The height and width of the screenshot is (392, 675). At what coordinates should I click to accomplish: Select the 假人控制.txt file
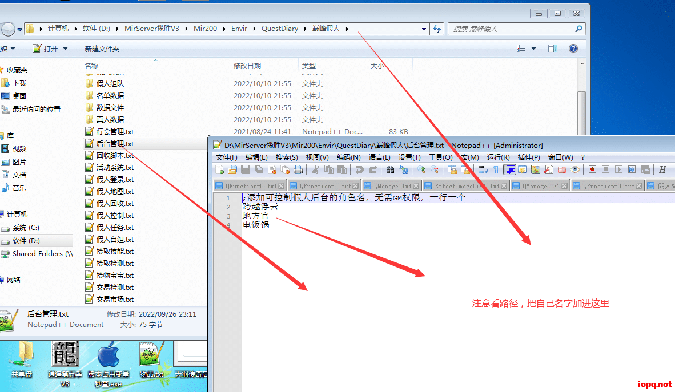tap(114, 216)
